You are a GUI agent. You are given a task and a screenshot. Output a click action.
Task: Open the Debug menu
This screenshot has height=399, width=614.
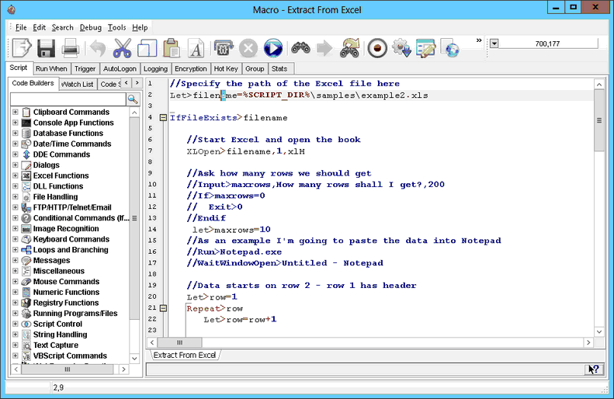pyautogui.click(x=91, y=27)
